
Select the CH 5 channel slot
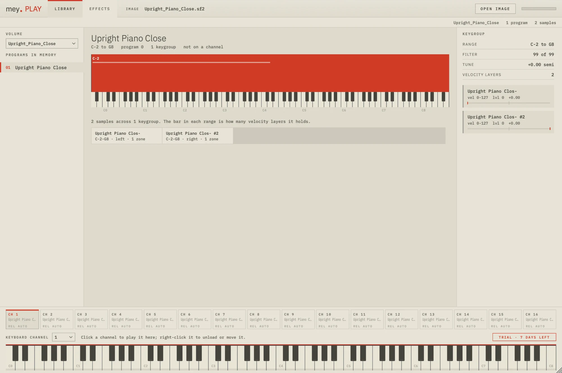coord(160,320)
